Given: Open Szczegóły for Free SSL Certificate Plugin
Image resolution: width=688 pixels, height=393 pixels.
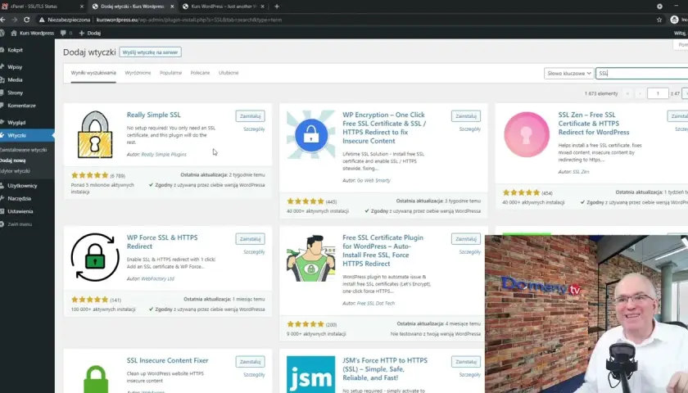Looking at the screenshot, I should (x=469, y=252).
